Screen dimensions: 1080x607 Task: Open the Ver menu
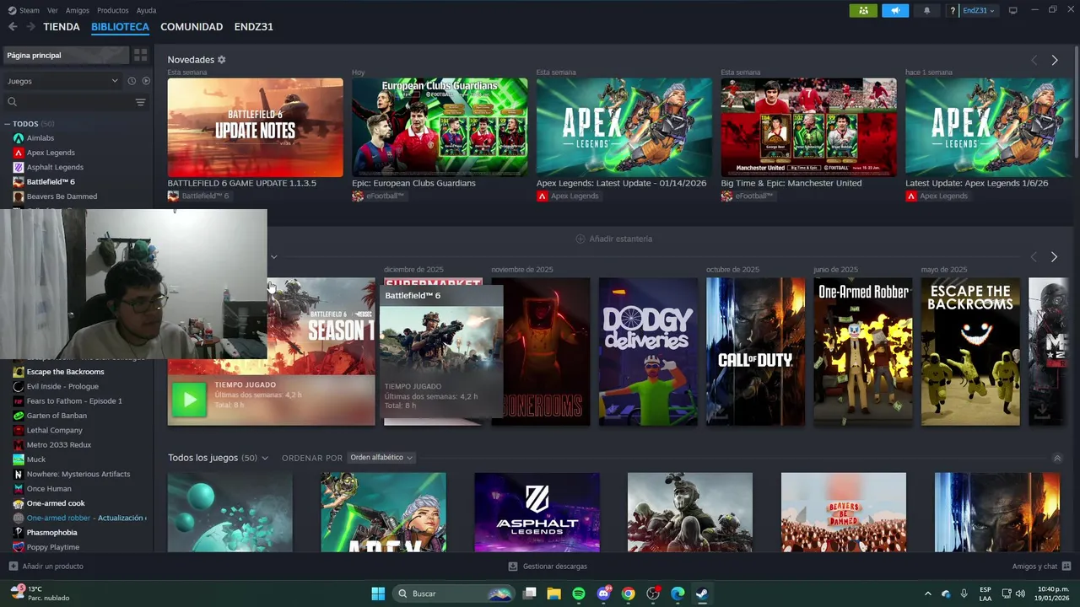52,10
